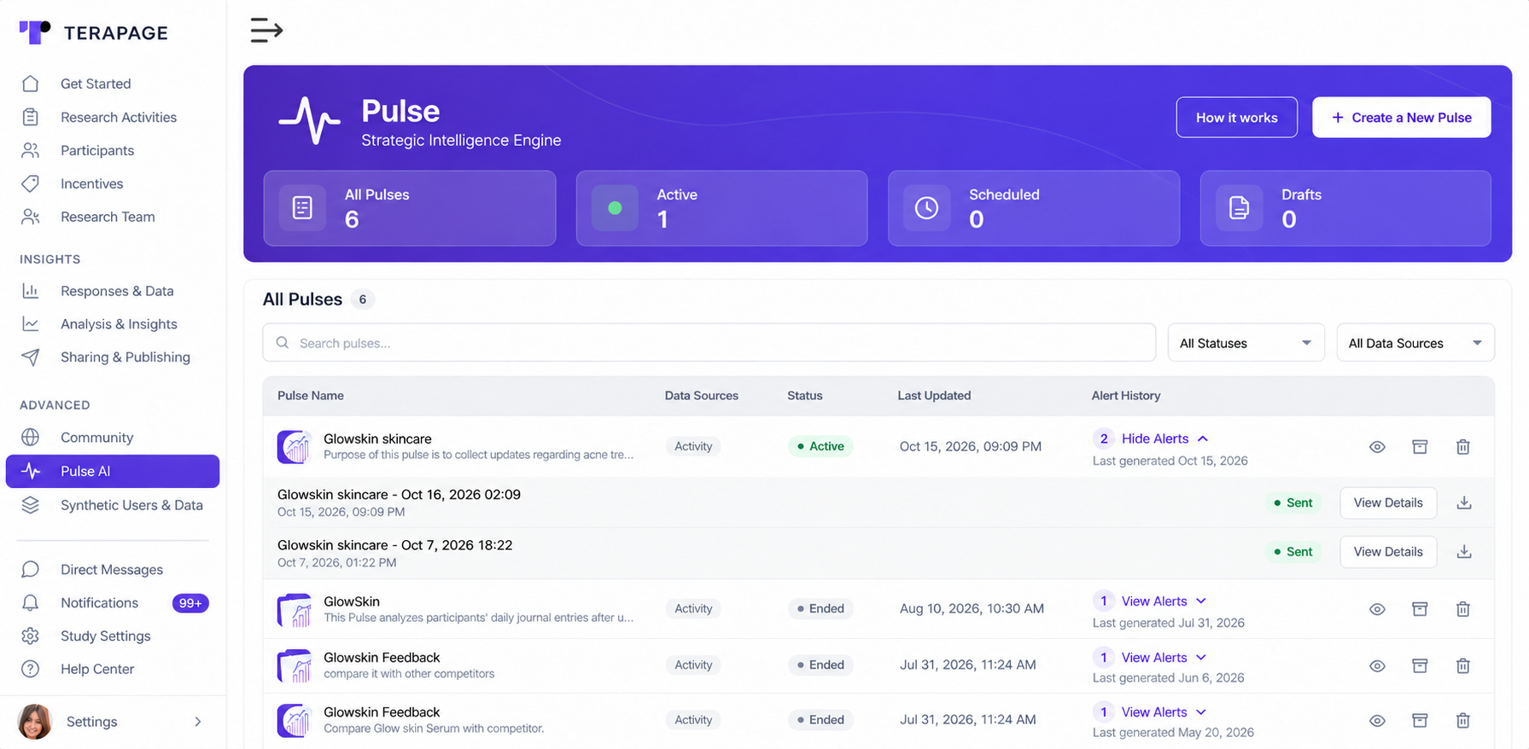Click the Glowskin skincare pulse thumbnail icon
This screenshot has height=749, width=1529.
(x=295, y=446)
